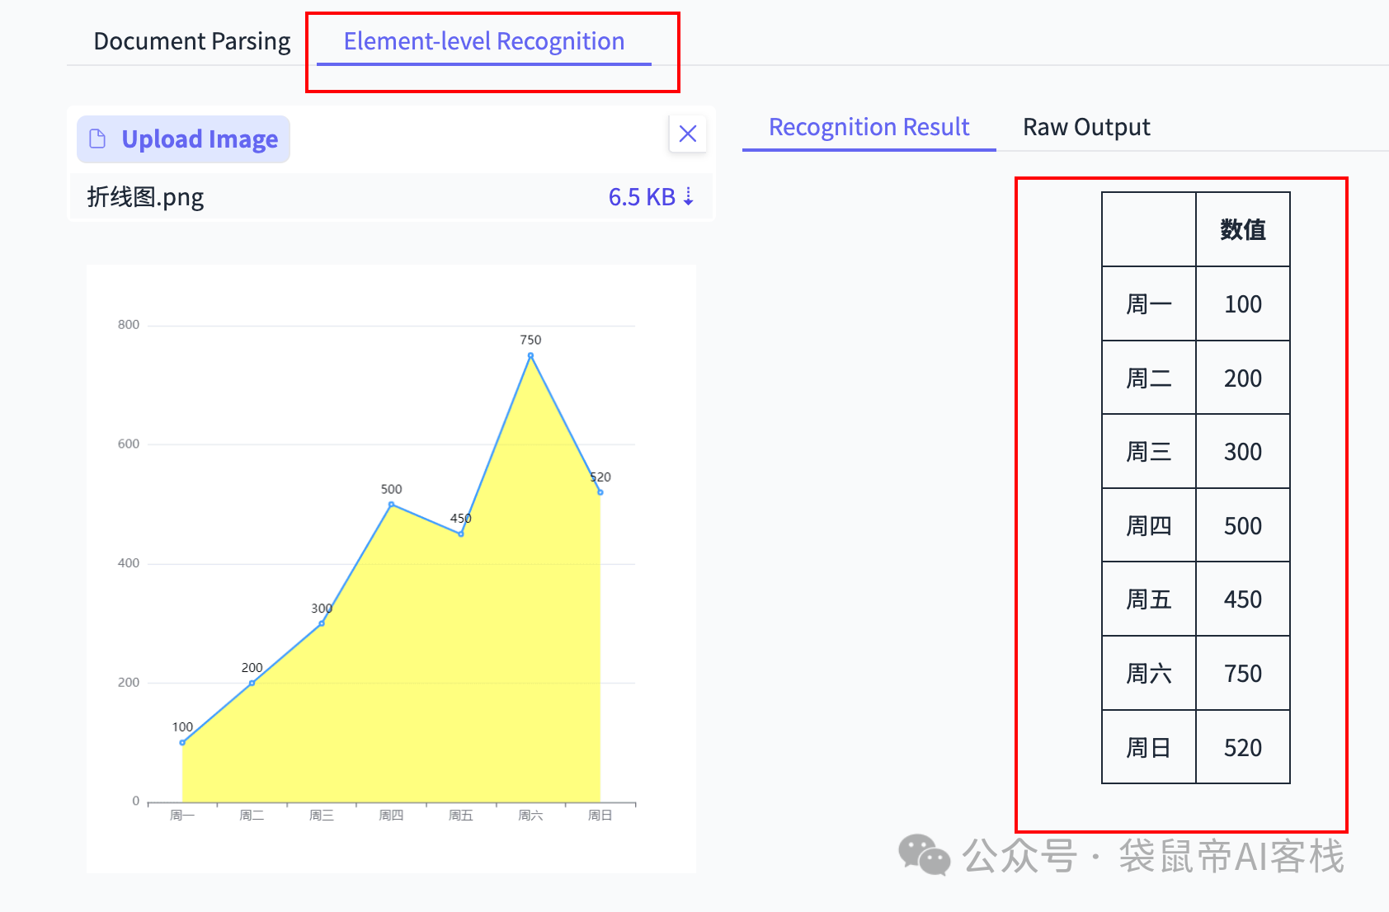Click the 500 data point marker on 周四

tap(391, 504)
